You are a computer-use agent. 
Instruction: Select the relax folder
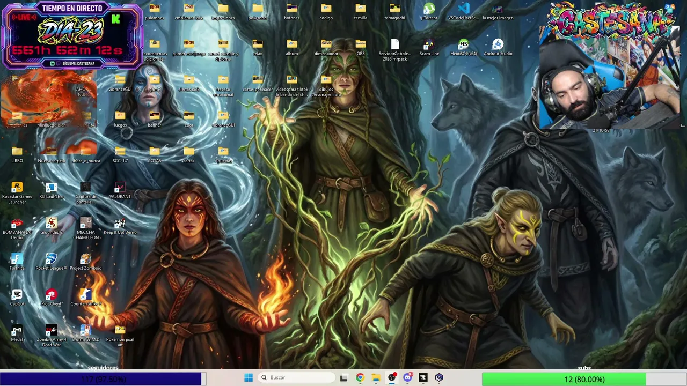[258, 48]
